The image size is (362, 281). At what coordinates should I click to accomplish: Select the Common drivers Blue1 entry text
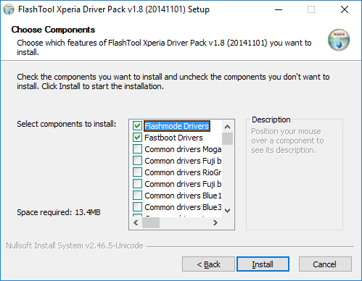coord(183,196)
